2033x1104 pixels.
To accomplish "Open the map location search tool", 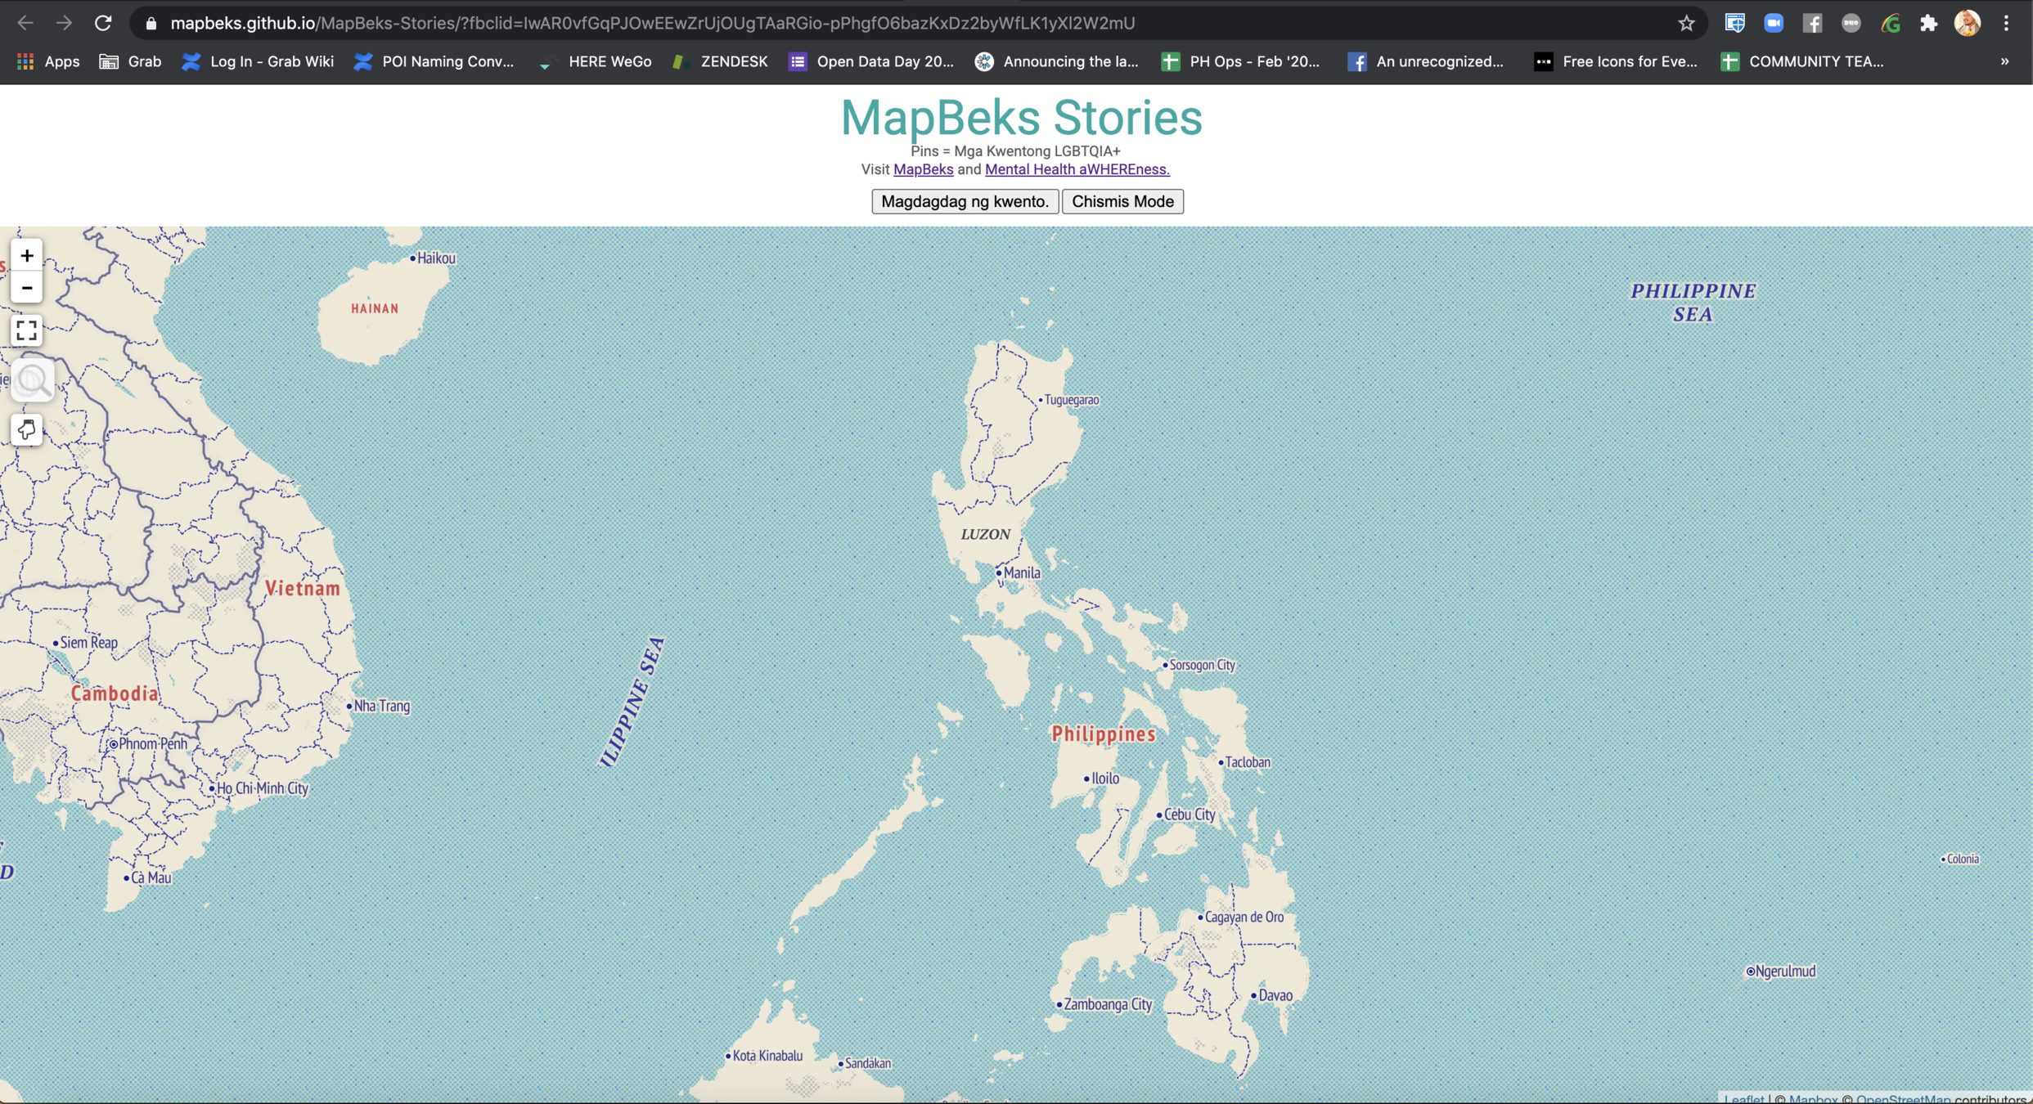I will click(x=33, y=381).
